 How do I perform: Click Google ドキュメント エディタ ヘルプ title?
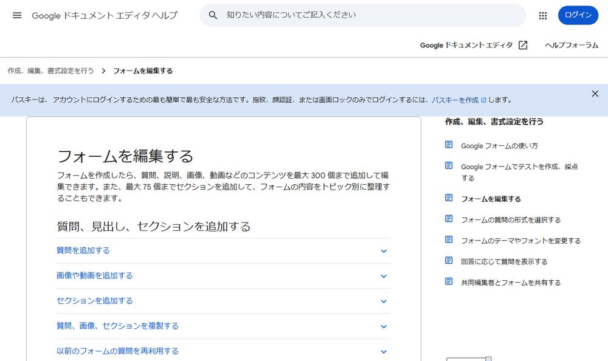(105, 16)
